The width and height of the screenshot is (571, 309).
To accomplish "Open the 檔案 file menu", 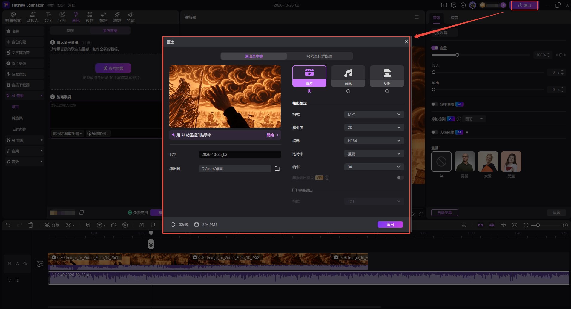I will (x=50, y=5).
